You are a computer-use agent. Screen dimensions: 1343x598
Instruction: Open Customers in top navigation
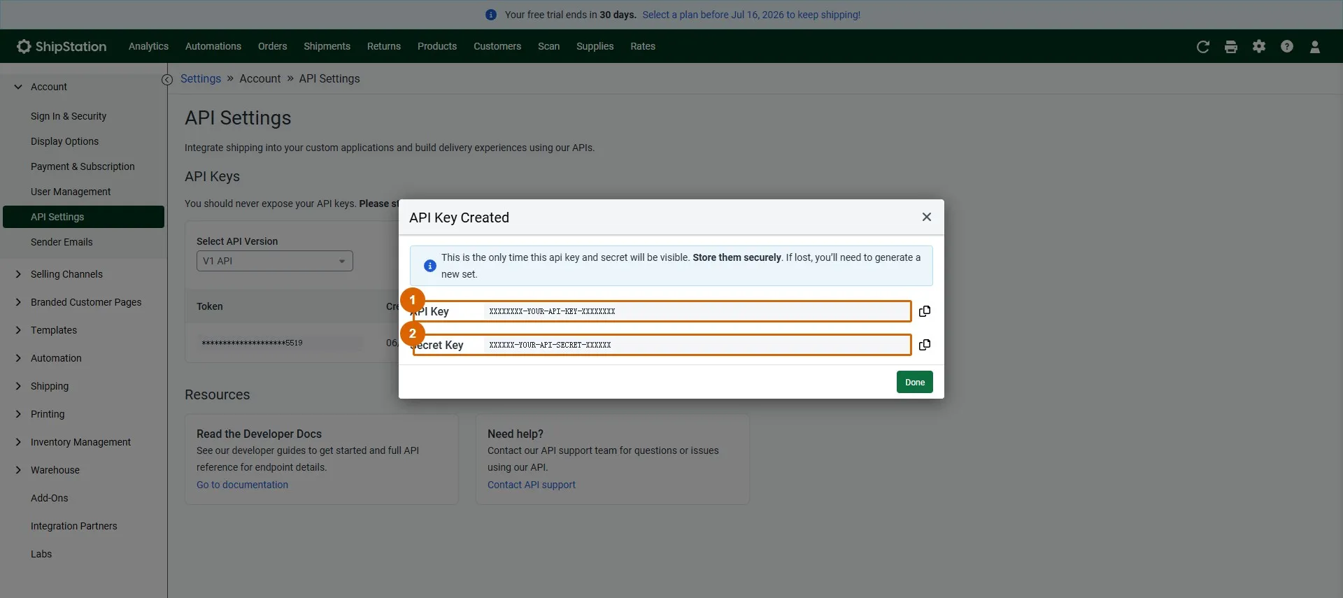pos(497,46)
